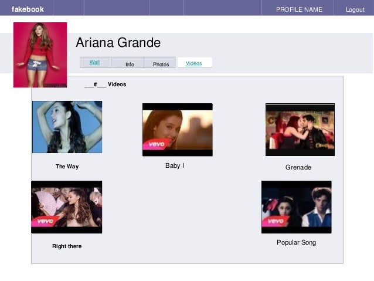
Task: Click the Grenade video title
Action: pyautogui.click(x=298, y=167)
